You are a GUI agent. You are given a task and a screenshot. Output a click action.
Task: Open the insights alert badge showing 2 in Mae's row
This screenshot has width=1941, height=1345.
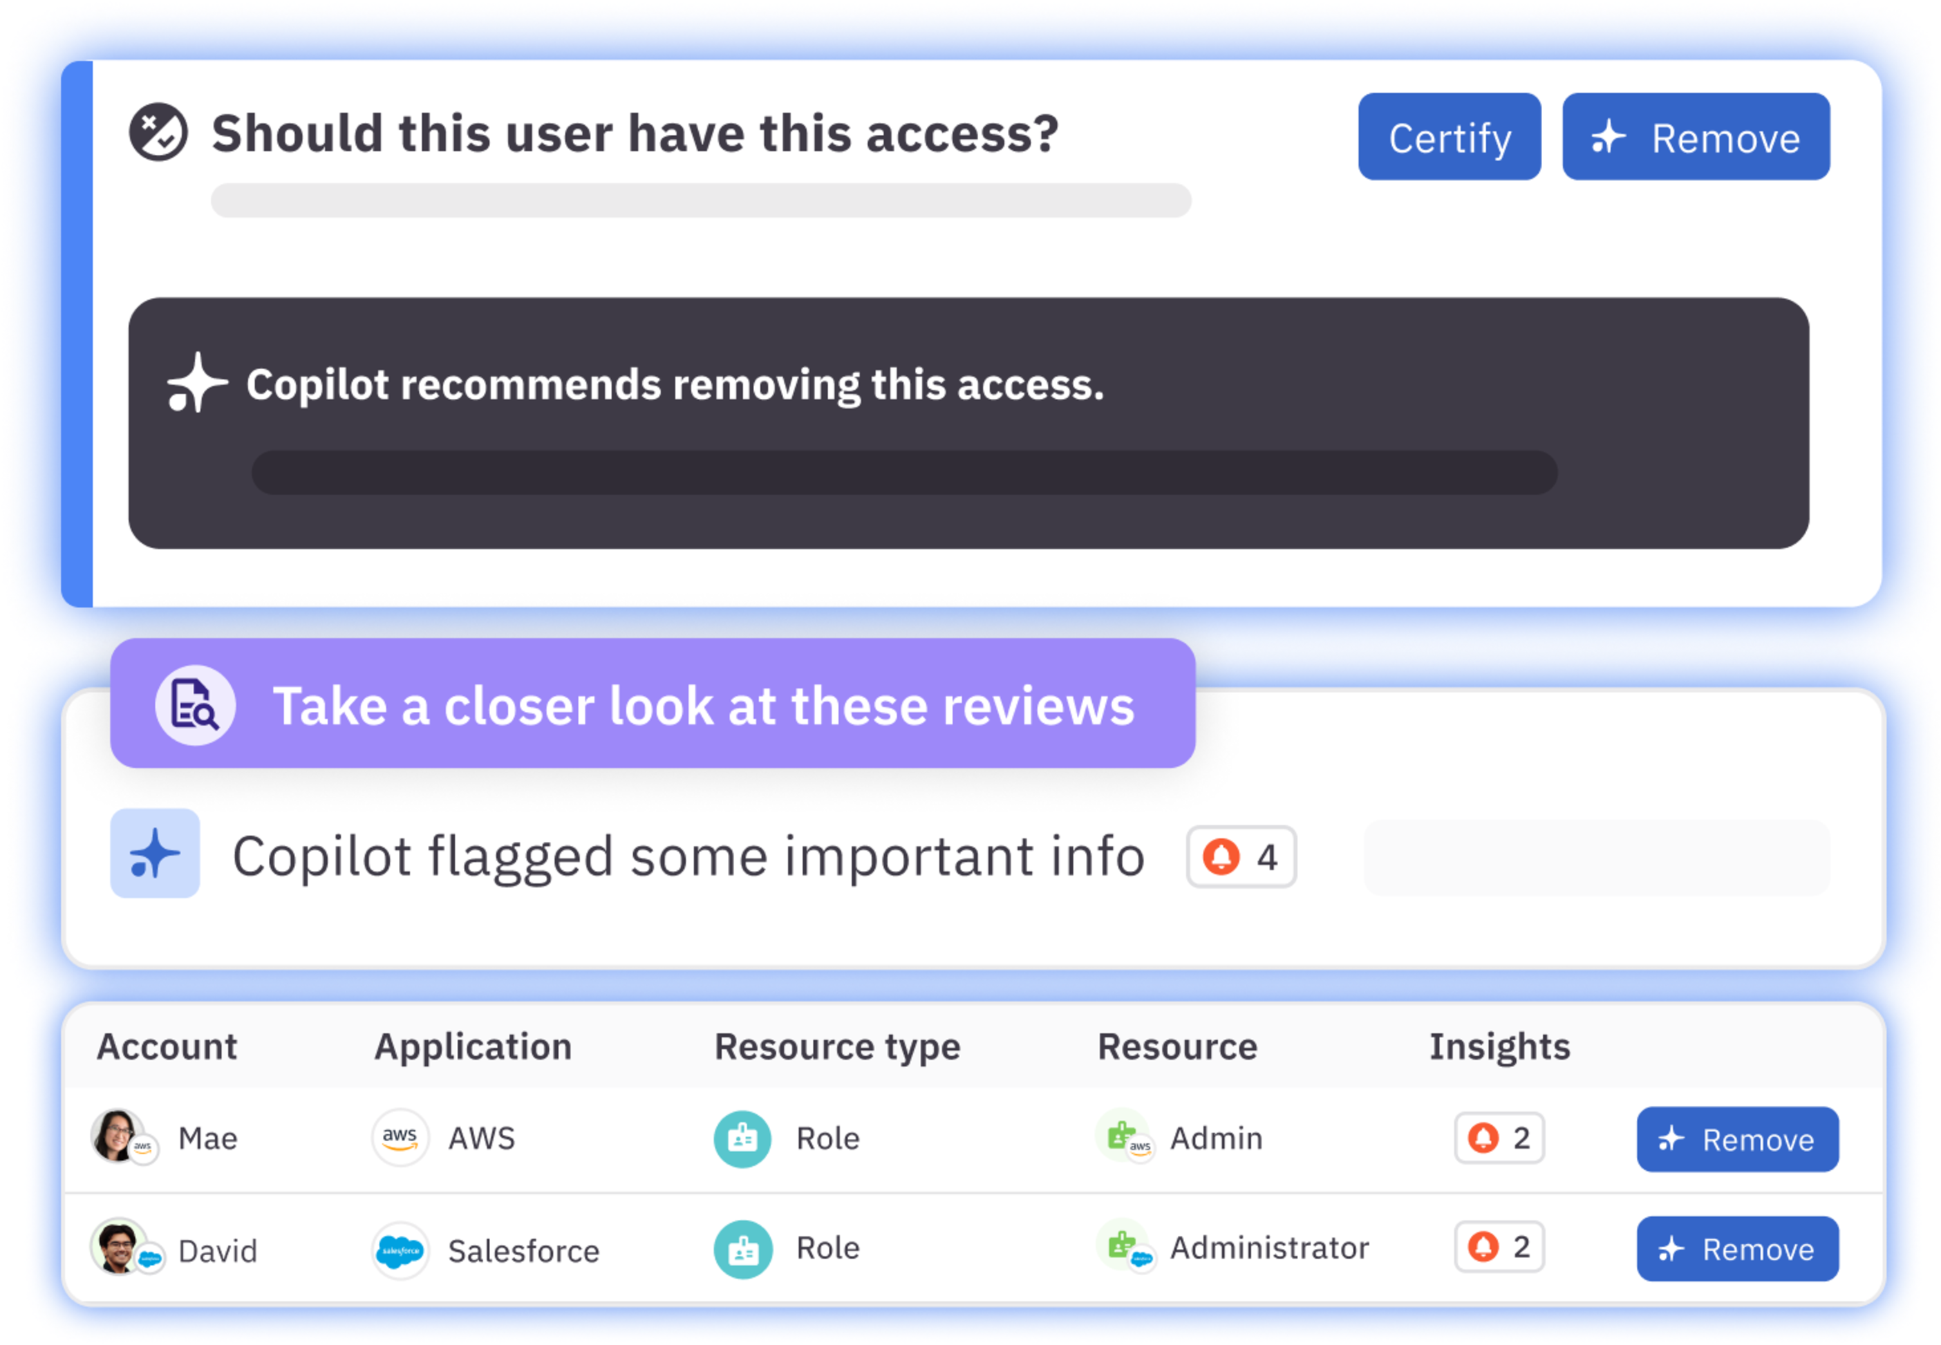coord(1499,1138)
